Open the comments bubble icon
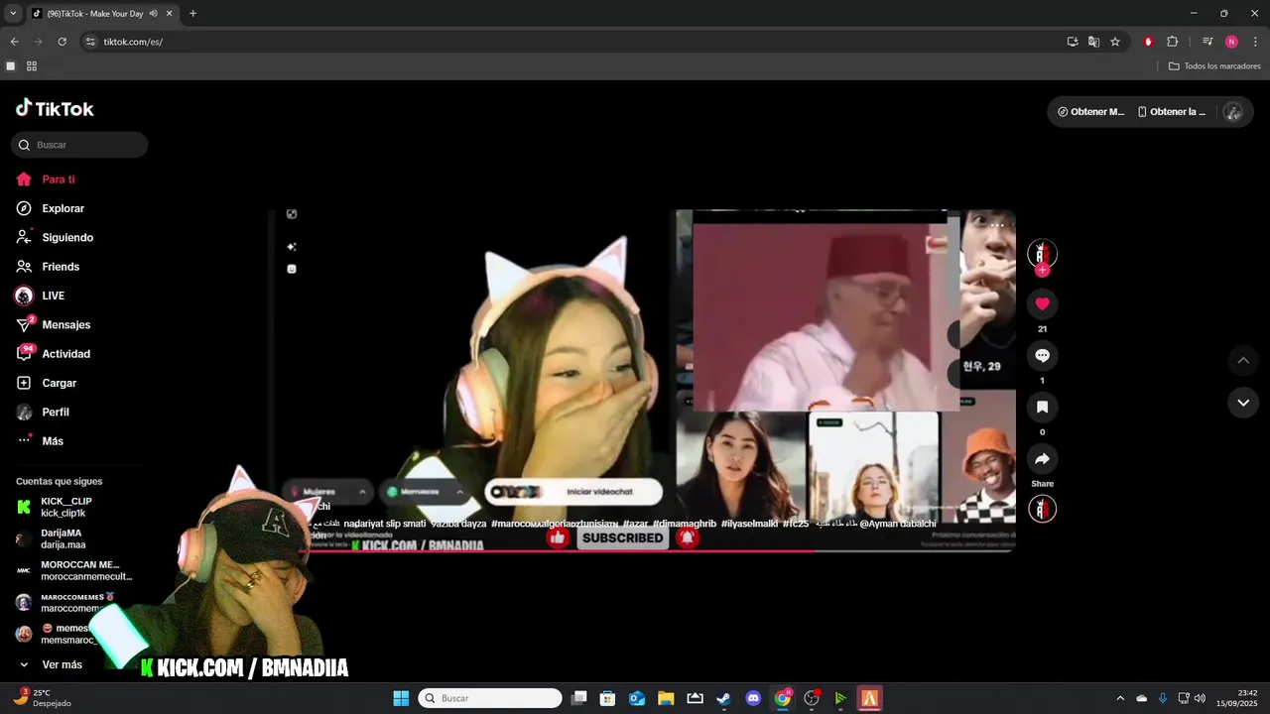This screenshot has width=1270, height=714. pos(1042,355)
